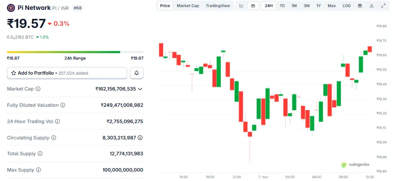Click the 21:00 time axis label

click(x=237, y=177)
